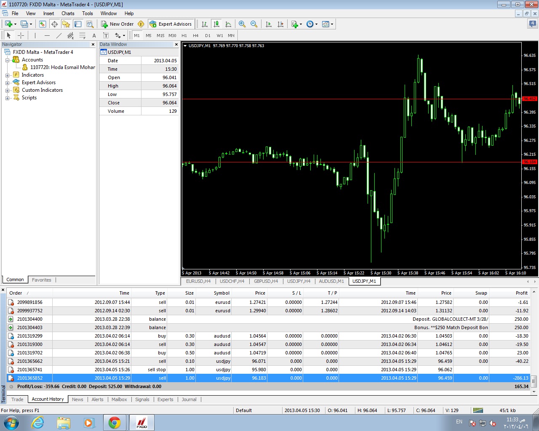Set timeframe to D1

tap(208, 35)
